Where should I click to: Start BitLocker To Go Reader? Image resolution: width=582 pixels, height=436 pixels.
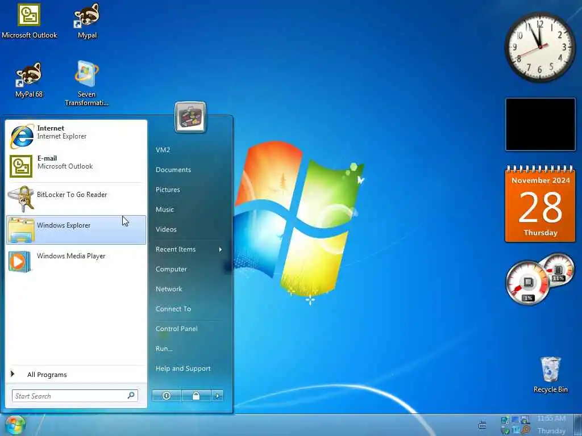click(76, 198)
